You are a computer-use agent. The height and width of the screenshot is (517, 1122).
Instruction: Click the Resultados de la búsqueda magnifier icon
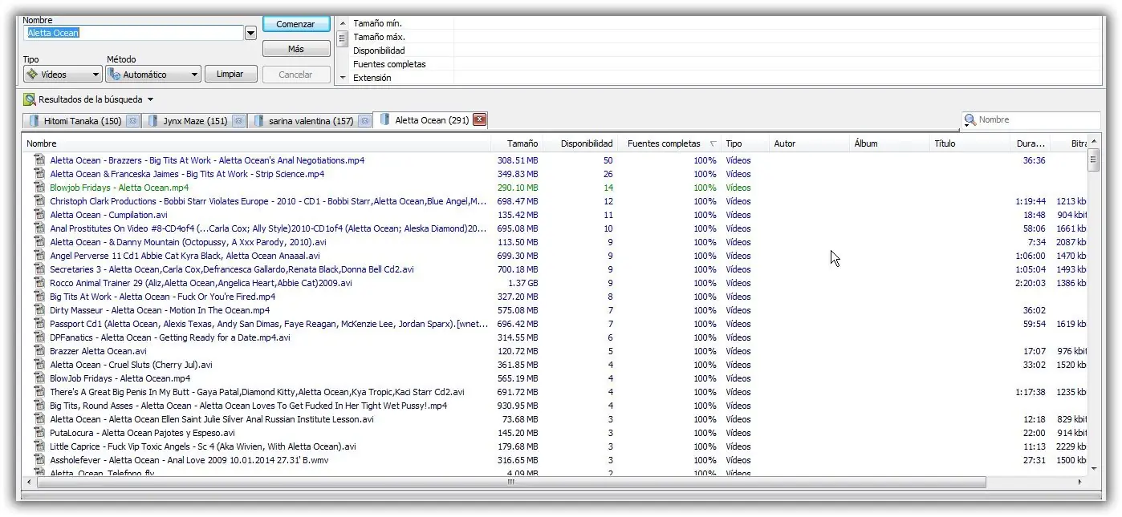(30, 99)
